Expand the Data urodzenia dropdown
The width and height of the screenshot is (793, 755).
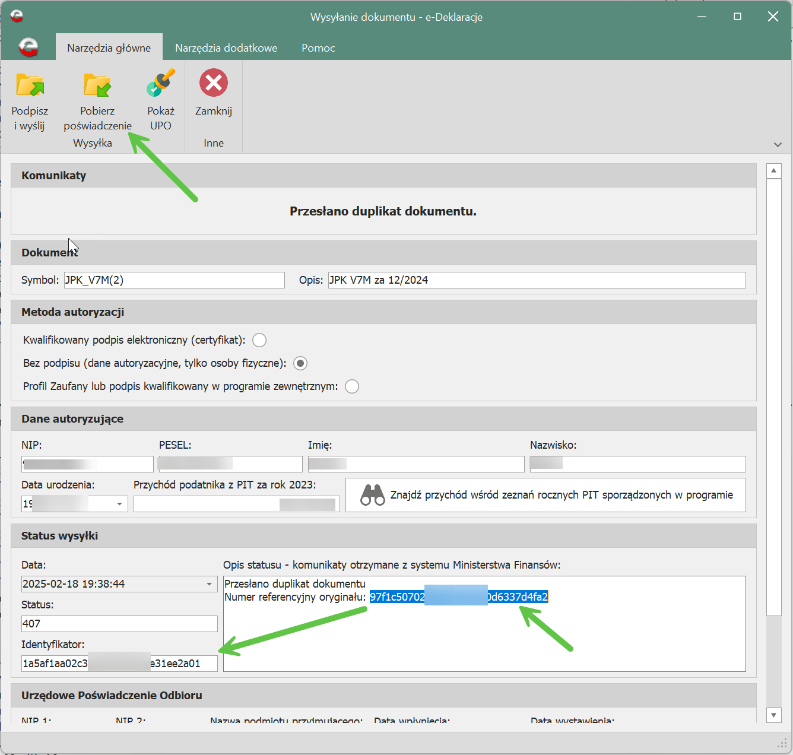pyautogui.click(x=119, y=504)
